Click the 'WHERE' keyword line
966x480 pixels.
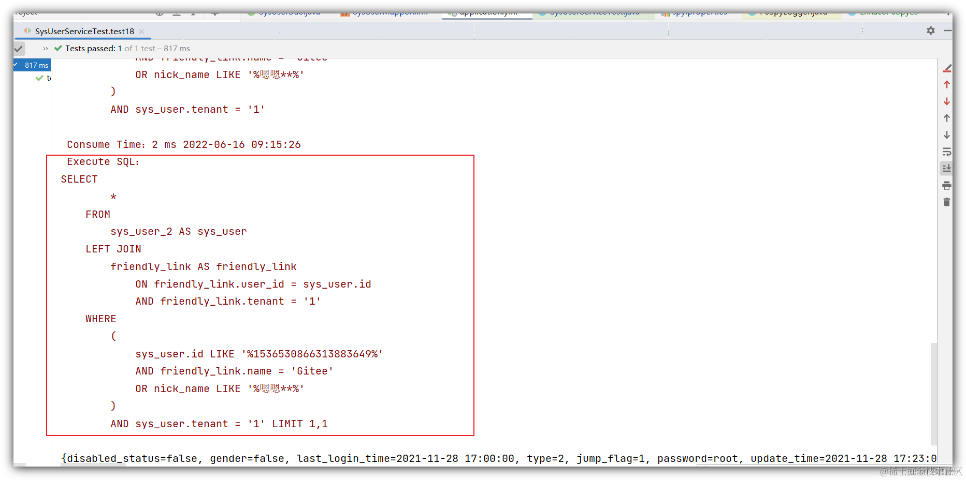point(101,319)
